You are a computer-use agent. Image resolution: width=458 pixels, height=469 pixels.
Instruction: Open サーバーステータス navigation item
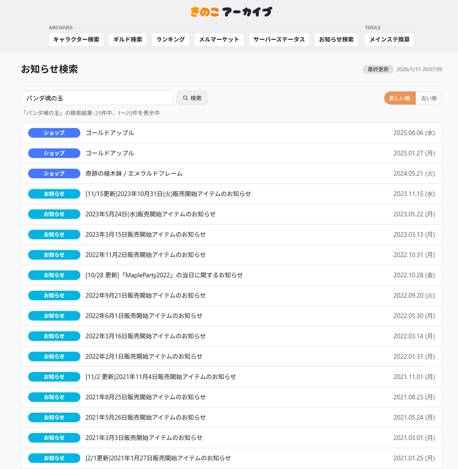pyautogui.click(x=279, y=39)
